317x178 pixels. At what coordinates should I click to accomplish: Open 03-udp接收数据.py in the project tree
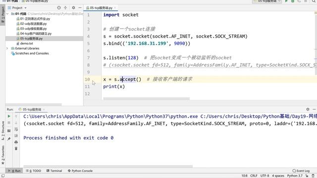(x=33, y=29)
